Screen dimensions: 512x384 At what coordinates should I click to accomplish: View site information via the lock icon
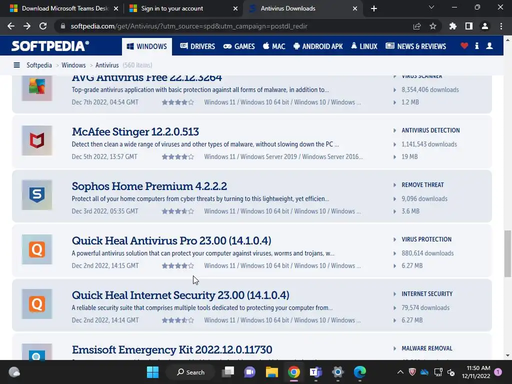click(63, 26)
